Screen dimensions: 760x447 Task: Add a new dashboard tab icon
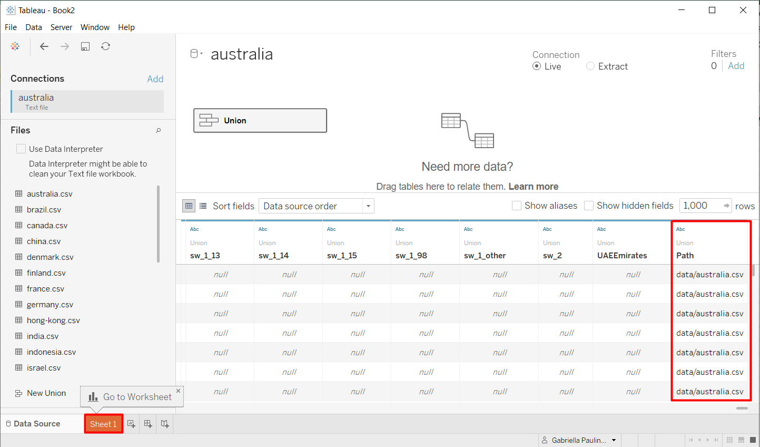148,424
